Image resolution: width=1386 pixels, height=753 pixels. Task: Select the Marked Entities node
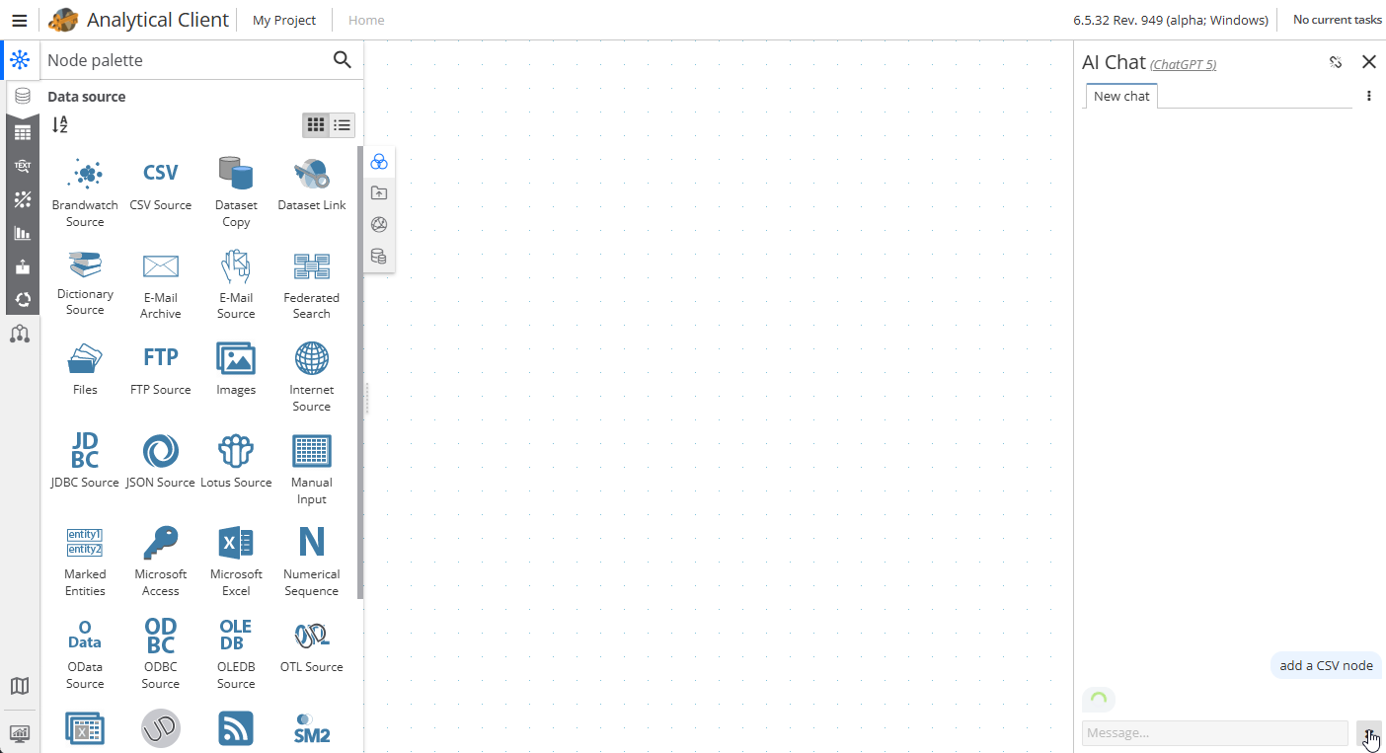pyautogui.click(x=85, y=562)
